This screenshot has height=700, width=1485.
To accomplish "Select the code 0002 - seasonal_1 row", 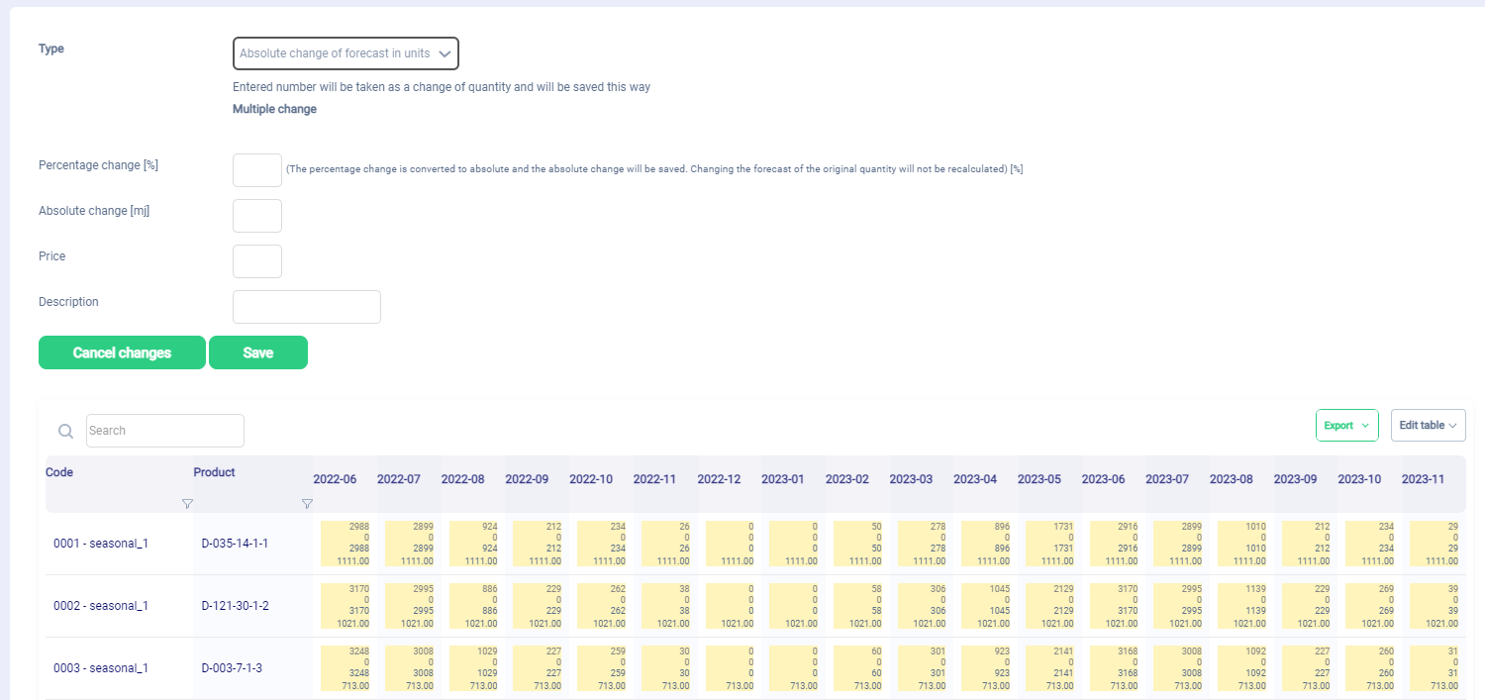I will (x=101, y=606).
